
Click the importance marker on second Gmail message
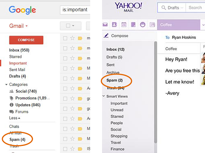80,49
